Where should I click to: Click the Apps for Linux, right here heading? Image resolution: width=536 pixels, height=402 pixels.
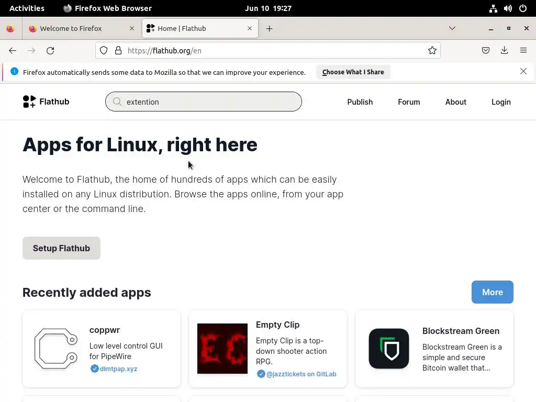140,144
